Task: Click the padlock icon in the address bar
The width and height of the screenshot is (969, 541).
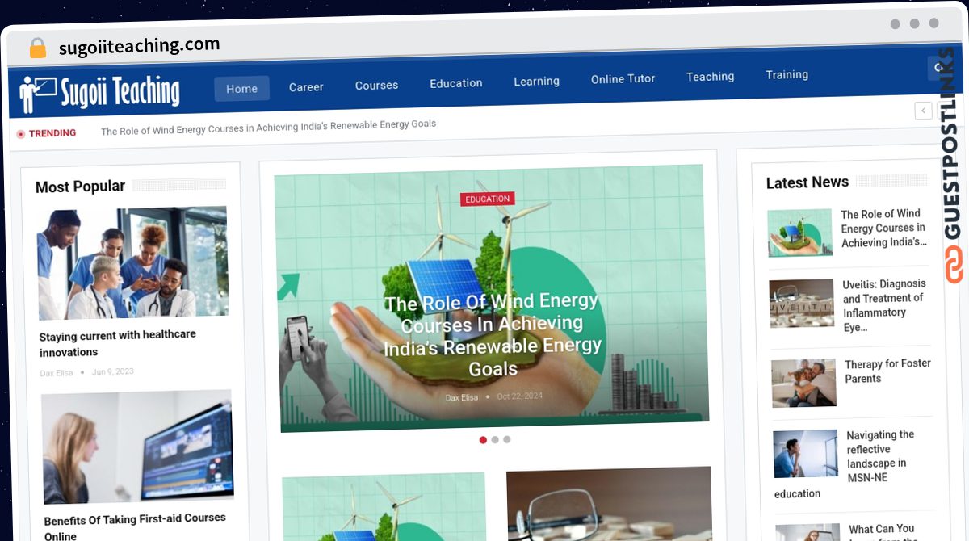Action: (x=38, y=48)
